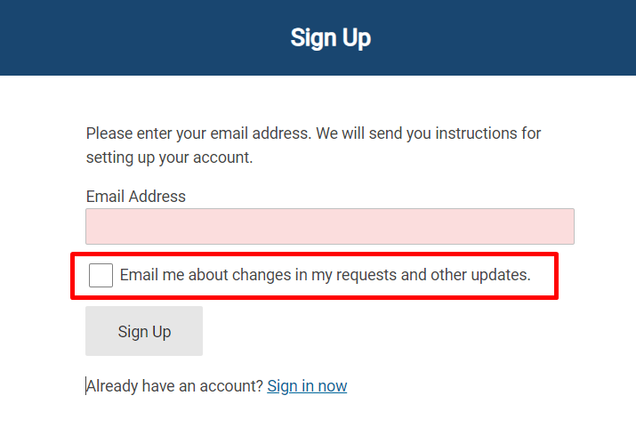
Task: Open the Sign in now link
Action: click(x=307, y=386)
